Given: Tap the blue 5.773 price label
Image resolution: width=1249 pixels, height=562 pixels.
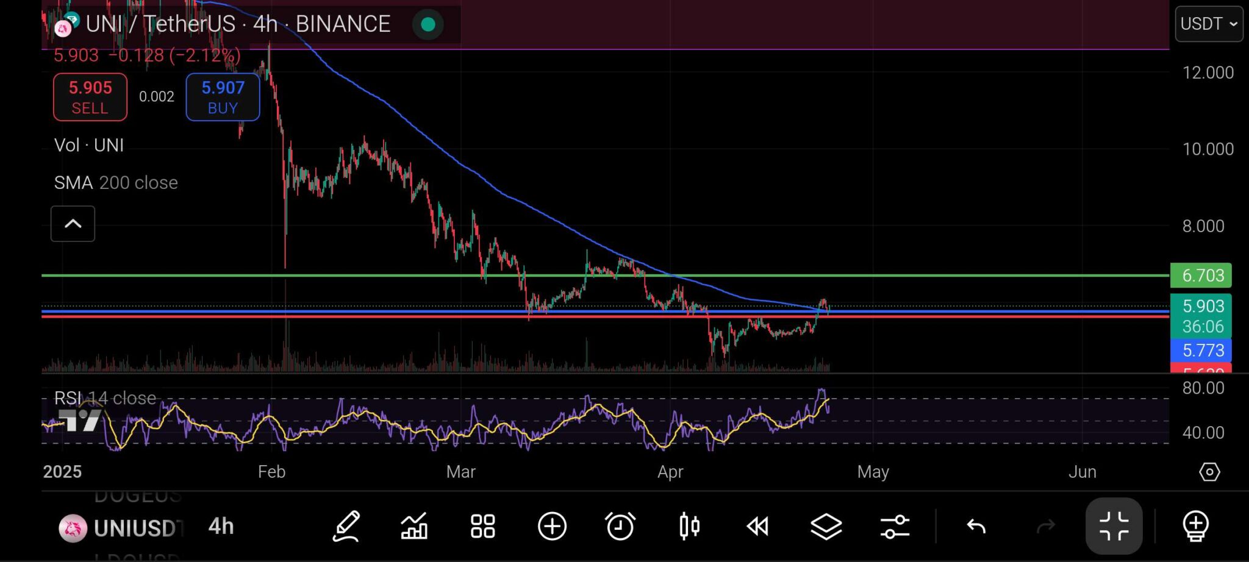Looking at the screenshot, I should pyautogui.click(x=1201, y=350).
